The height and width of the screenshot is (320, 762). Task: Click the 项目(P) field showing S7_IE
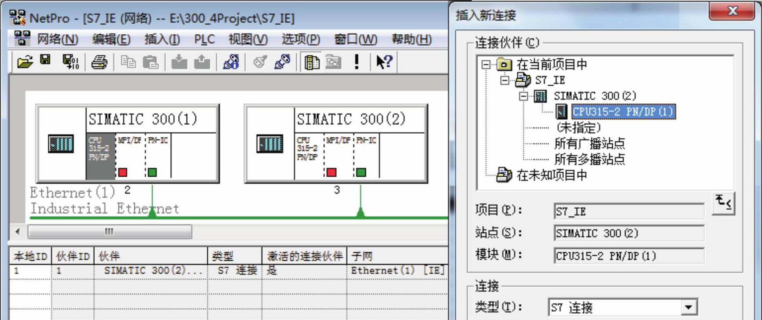(629, 211)
